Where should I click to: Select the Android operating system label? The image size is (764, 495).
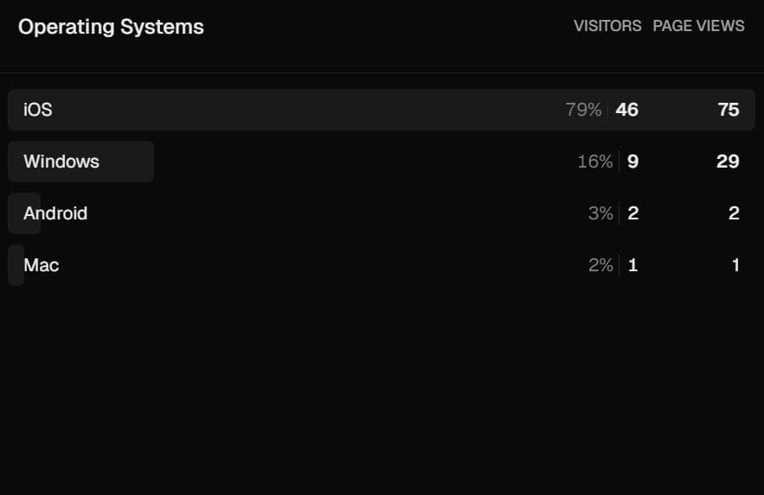click(x=55, y=213)
